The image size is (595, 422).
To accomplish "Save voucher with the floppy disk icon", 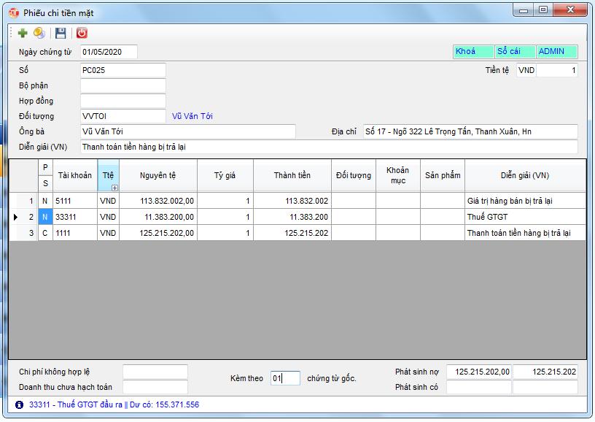I will pos(61,33).
